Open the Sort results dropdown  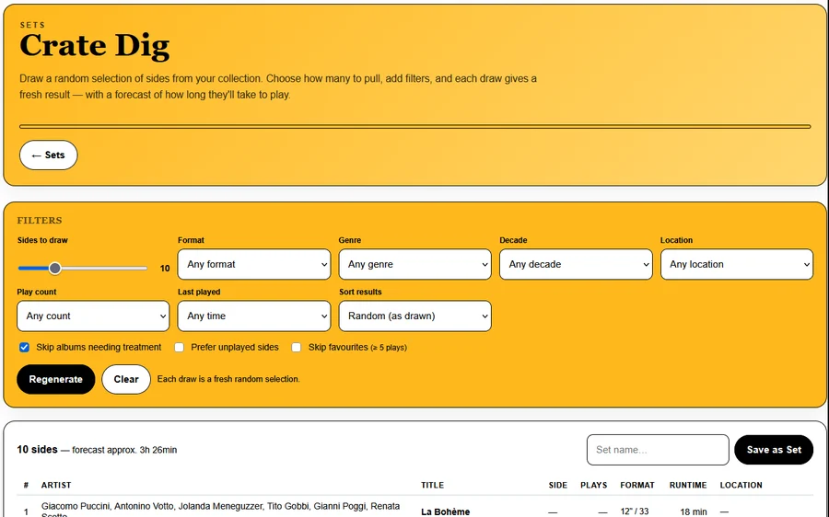(x=415, y=316)
